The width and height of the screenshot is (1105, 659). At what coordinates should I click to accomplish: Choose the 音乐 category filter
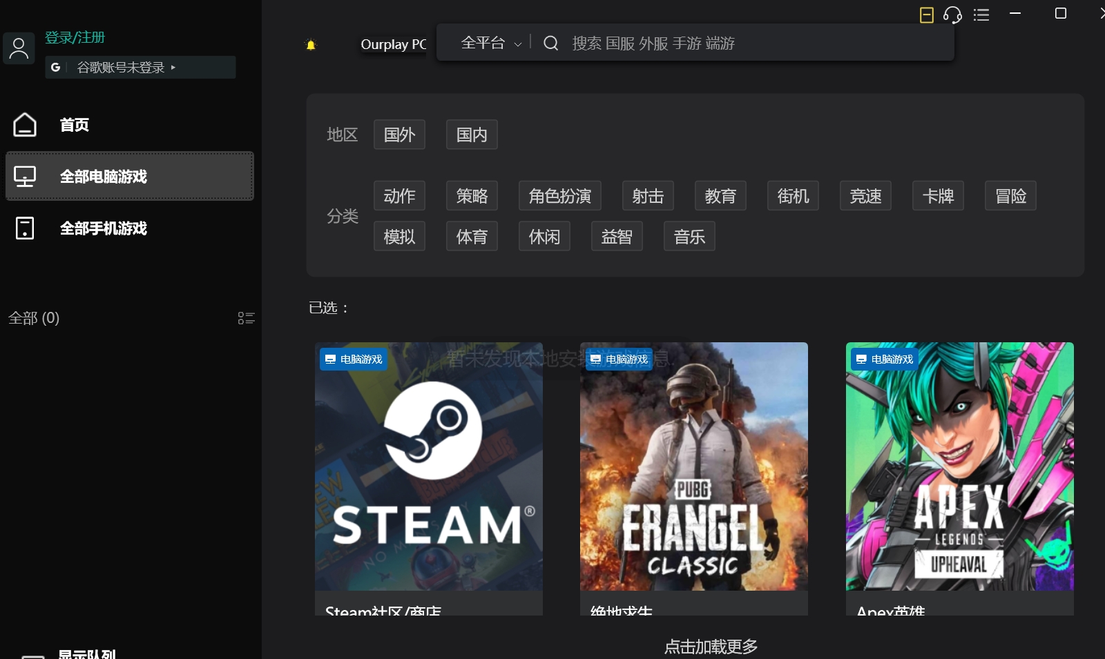pos(689,237)
